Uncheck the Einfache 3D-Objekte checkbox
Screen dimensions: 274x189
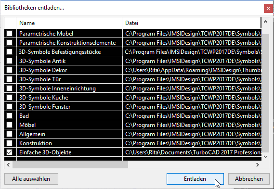coord(10,152)
